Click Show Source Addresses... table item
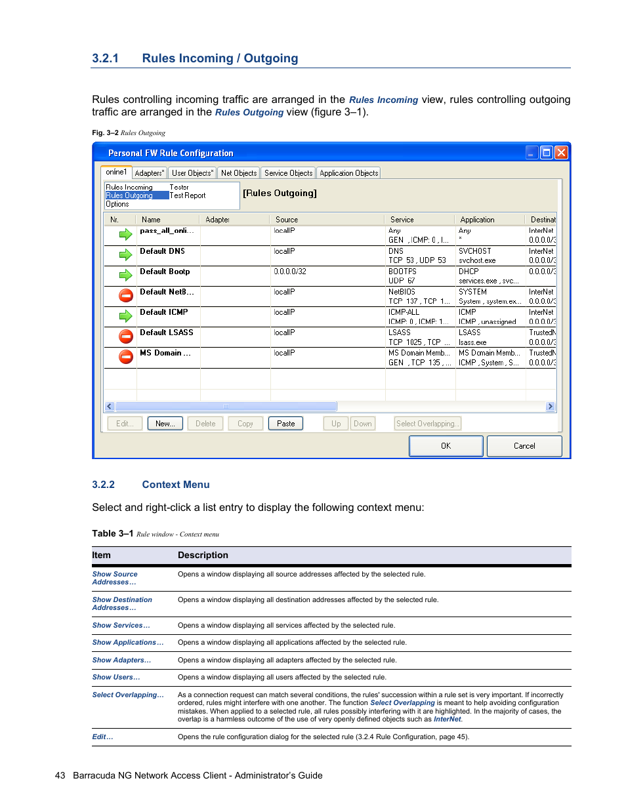 [x=115, y=578]
